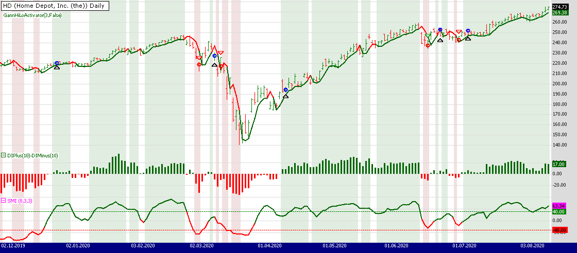This screenshot has width=577, height=253.
Task: Click the green 269.38 Gann value tag
Action: click(x=559, y=12)
